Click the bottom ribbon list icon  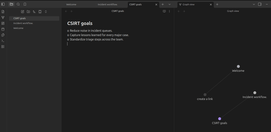pos(3,46)
